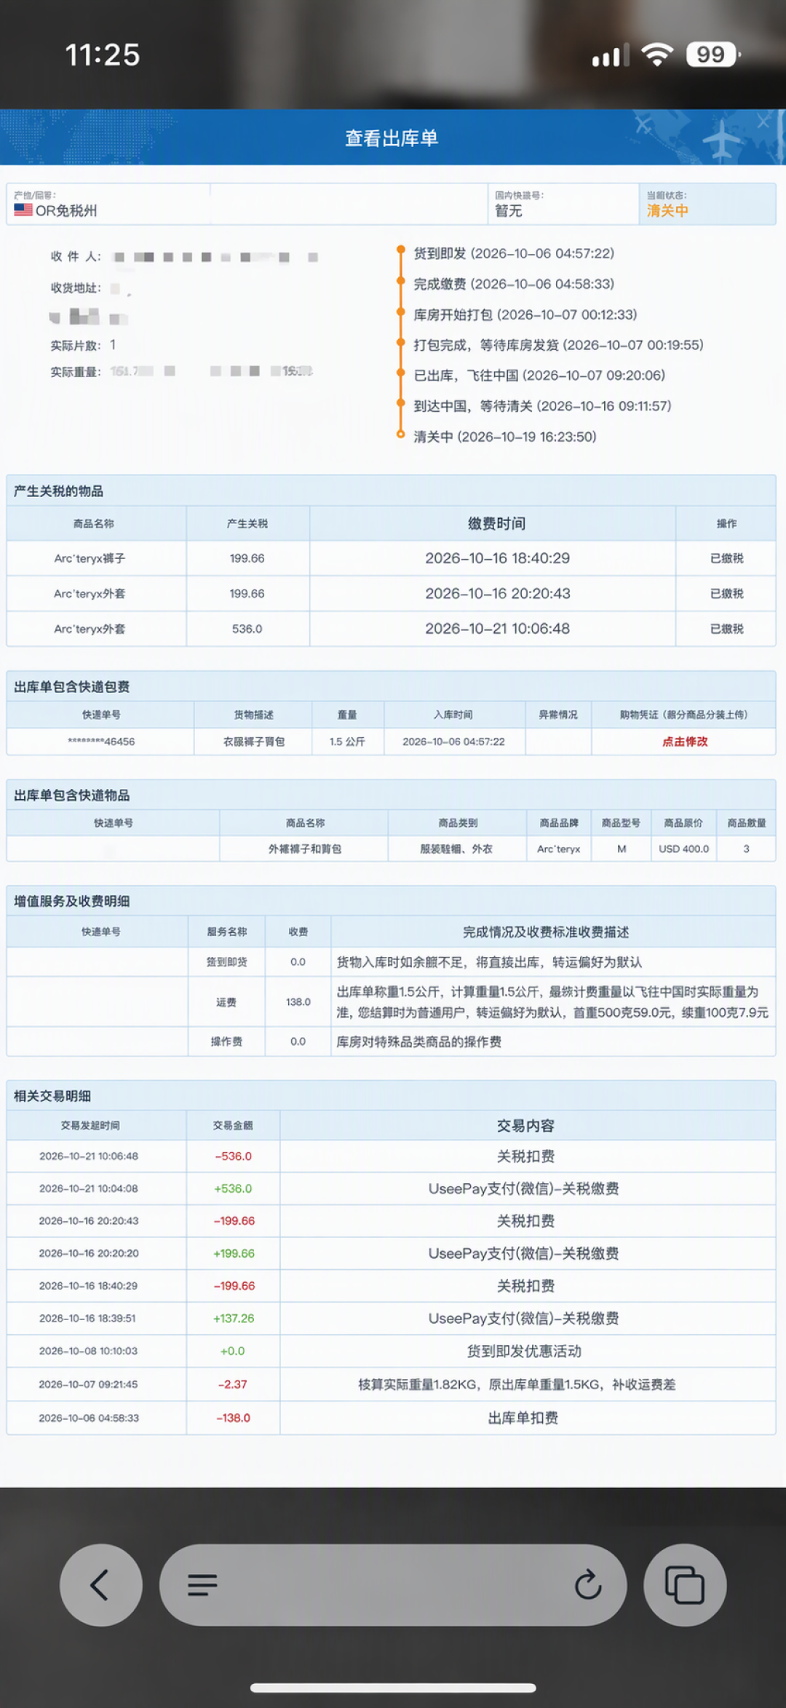Viewport: 786px width, 1708px height.
Task: Select the 外裤裤子和背包 product name
Action: tap(304, 849)
